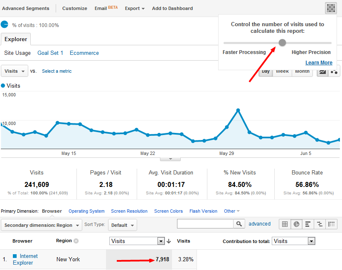This screenshot has height=270, width=342.
Task: Switch to the line chart icon
Action: pyautogui.click(x=322, y=72)
